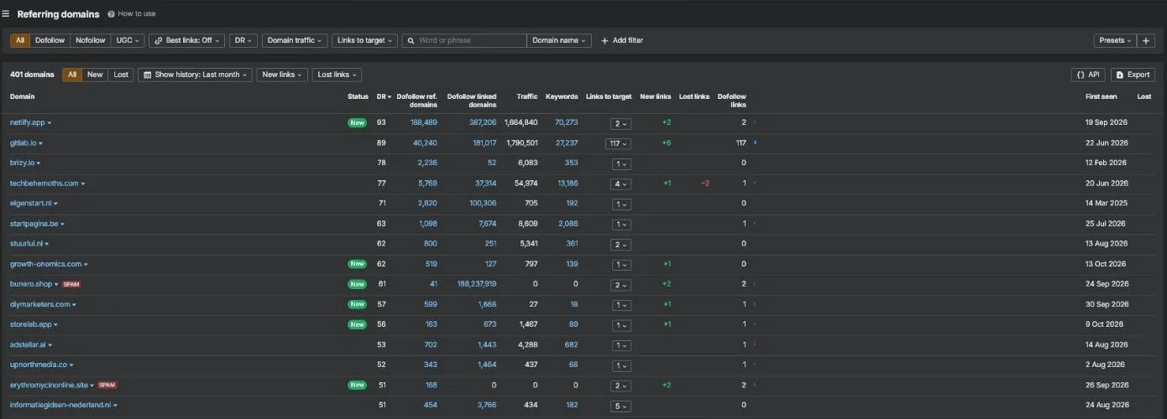Viewport: 1167px width, 419px height.
Task: Open the gitlab.io domain link
Action: [23, 143]
